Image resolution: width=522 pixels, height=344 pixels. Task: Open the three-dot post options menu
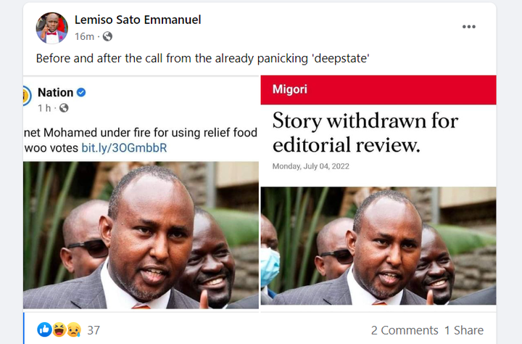pos(469,27)
